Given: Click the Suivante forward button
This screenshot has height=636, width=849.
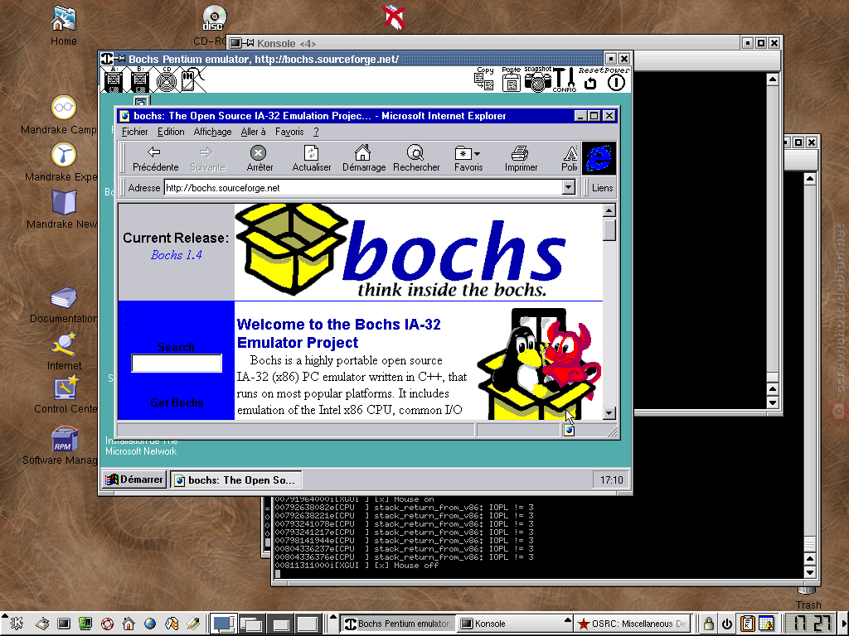Looking at the screenshot, I should click(207, 158).
